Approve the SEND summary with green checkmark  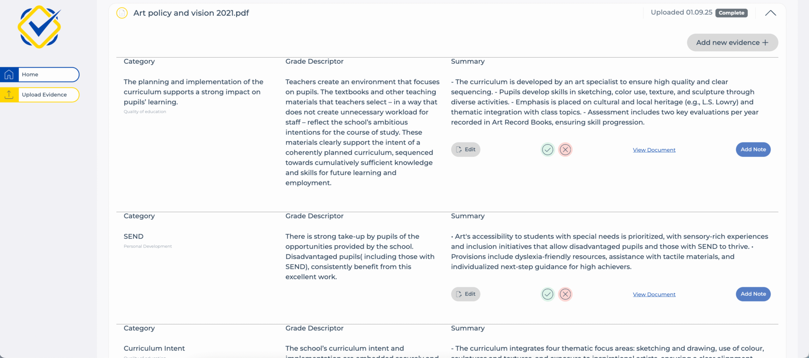coord(547,294)
